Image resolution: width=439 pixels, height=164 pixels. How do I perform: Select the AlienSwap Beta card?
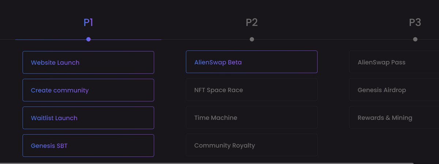[252, 62]
